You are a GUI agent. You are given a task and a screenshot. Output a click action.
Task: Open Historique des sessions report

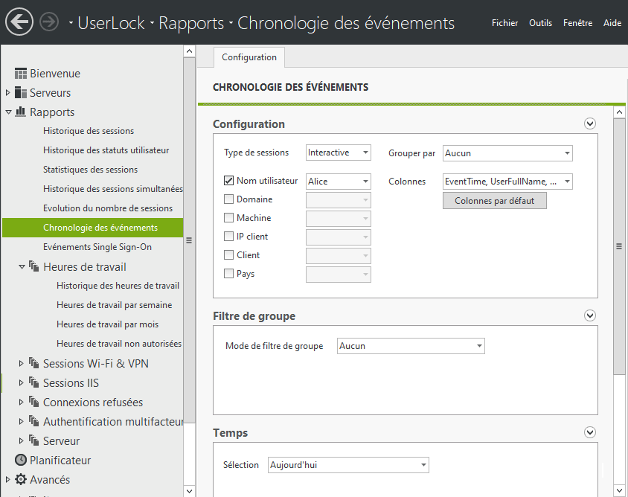click(x=89, y=131)
